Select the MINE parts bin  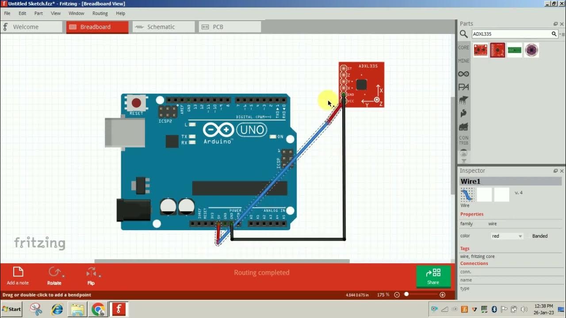[x=463, y=61]
